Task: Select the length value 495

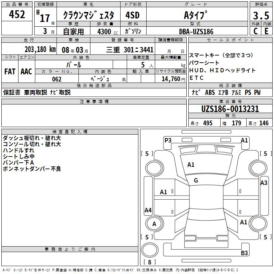Action: point(208,123)
